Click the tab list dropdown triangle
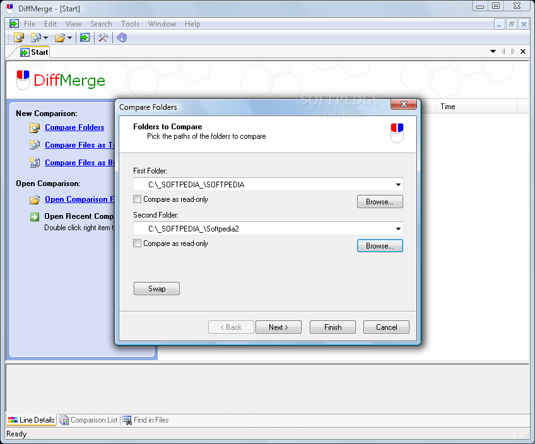535x444 pixels. 493,52
